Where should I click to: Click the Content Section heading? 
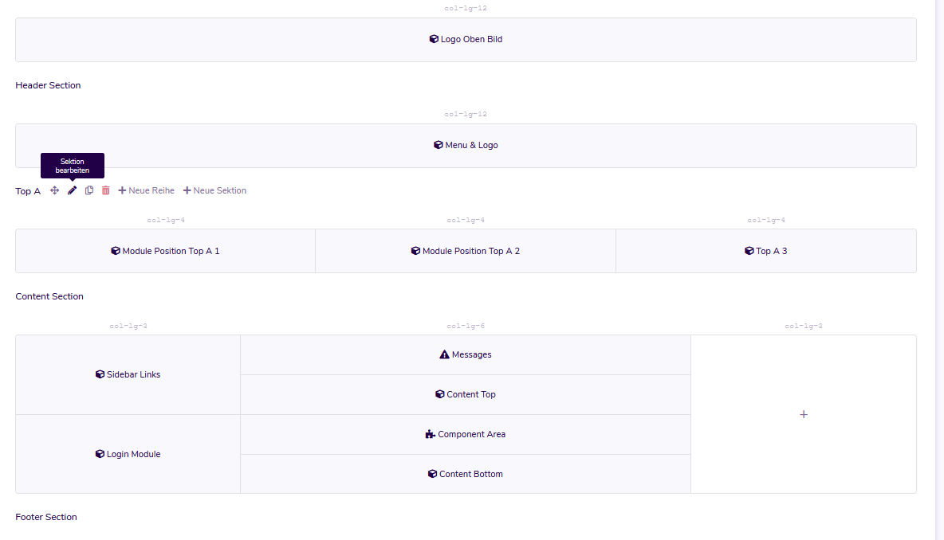(x=49, y=296)
